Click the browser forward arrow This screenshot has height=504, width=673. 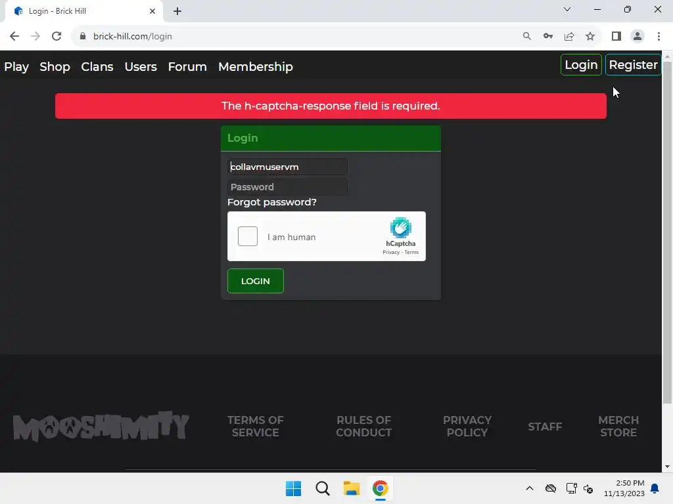pyautogui.click(x=35, y=37)
